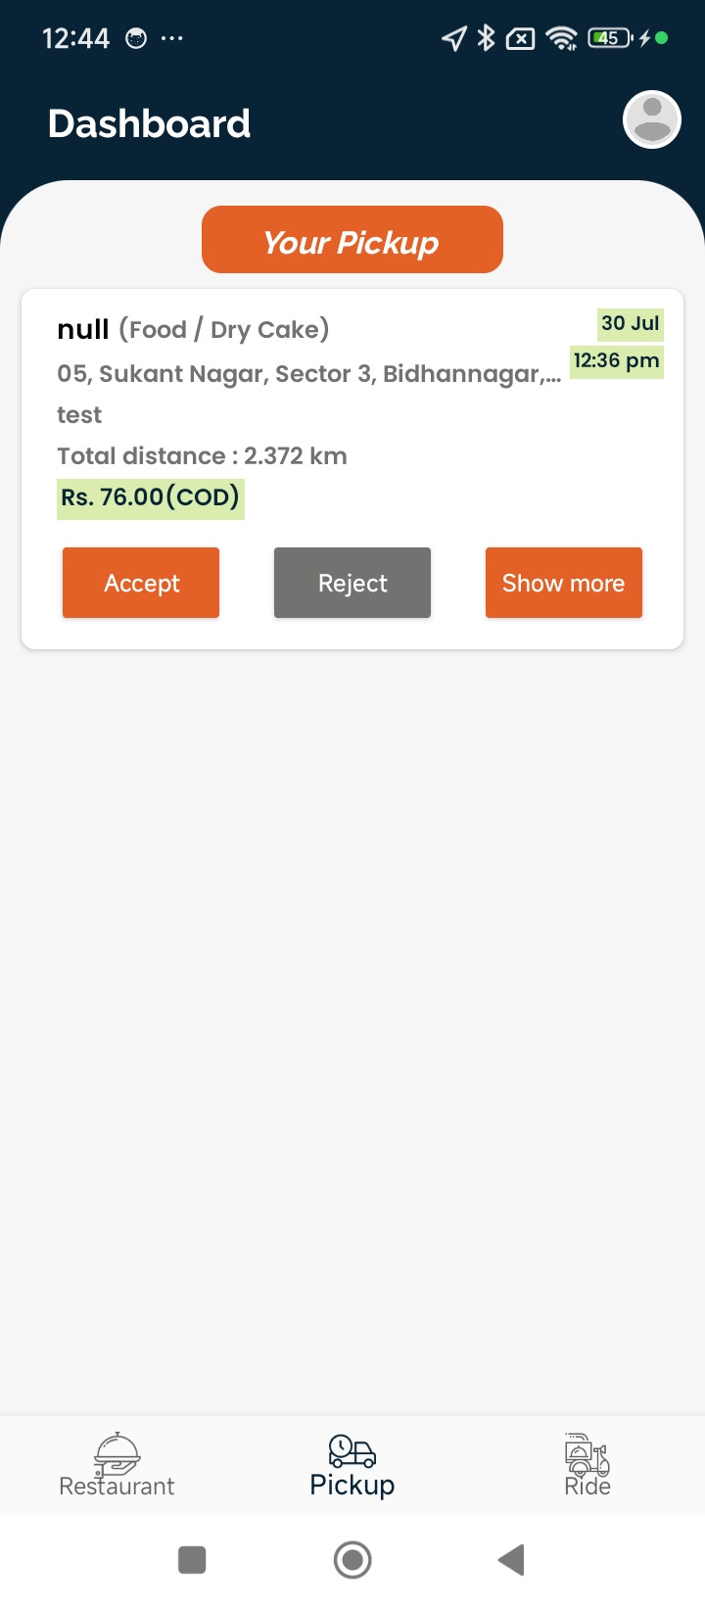
Task: Tap the 30 Jul date badge
Action: (x=631, y=324)
